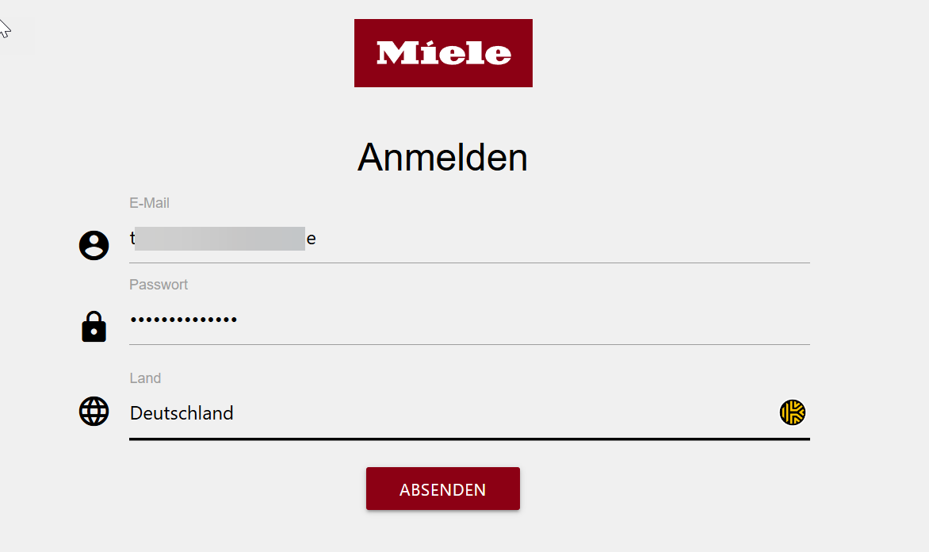Image resolution: width=929 pixels, height=552 pixels.
Task: Click the Land field label
Action: pyautogui.click(x=145, y=378)
